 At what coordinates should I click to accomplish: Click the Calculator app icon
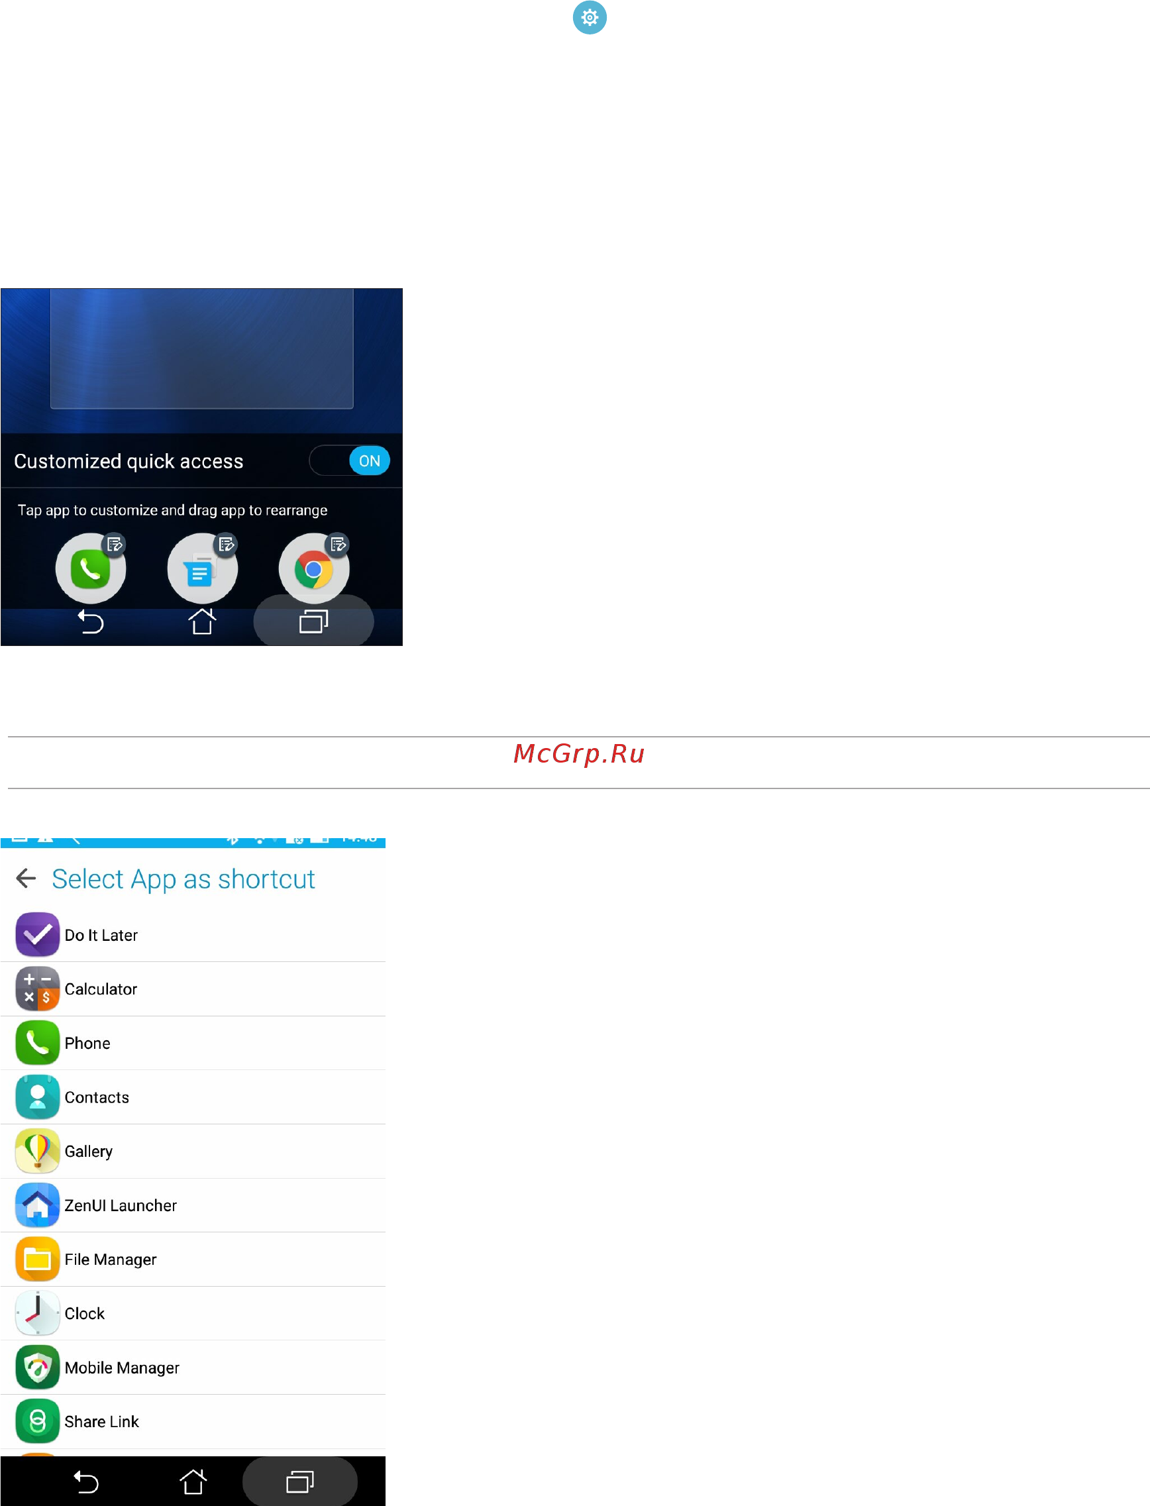[x=38, y=989]
